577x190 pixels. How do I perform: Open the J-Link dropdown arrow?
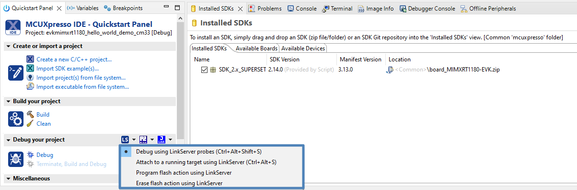click(x=170, y=140)
